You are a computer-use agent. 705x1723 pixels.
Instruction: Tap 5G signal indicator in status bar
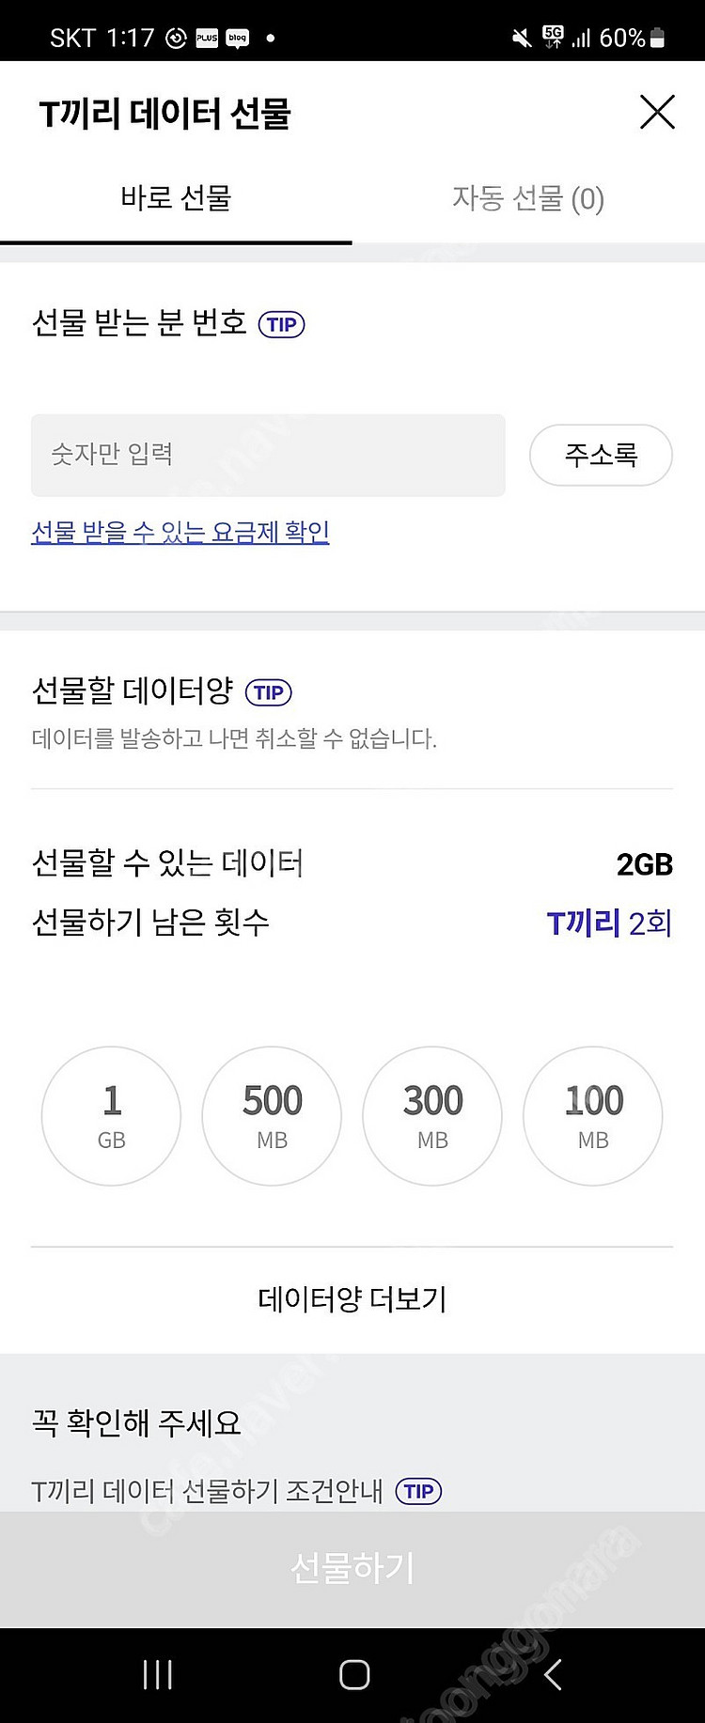[x=553, y=38]
